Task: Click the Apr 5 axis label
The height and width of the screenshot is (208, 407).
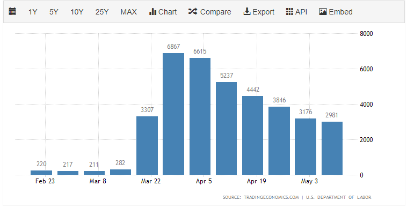Action: [203, 181]
